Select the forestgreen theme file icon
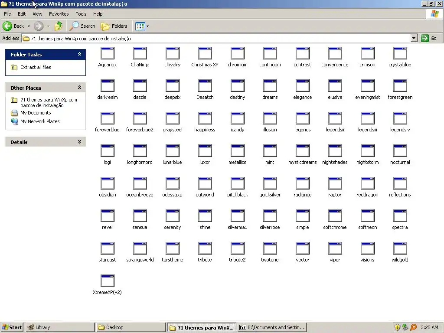 400,86
